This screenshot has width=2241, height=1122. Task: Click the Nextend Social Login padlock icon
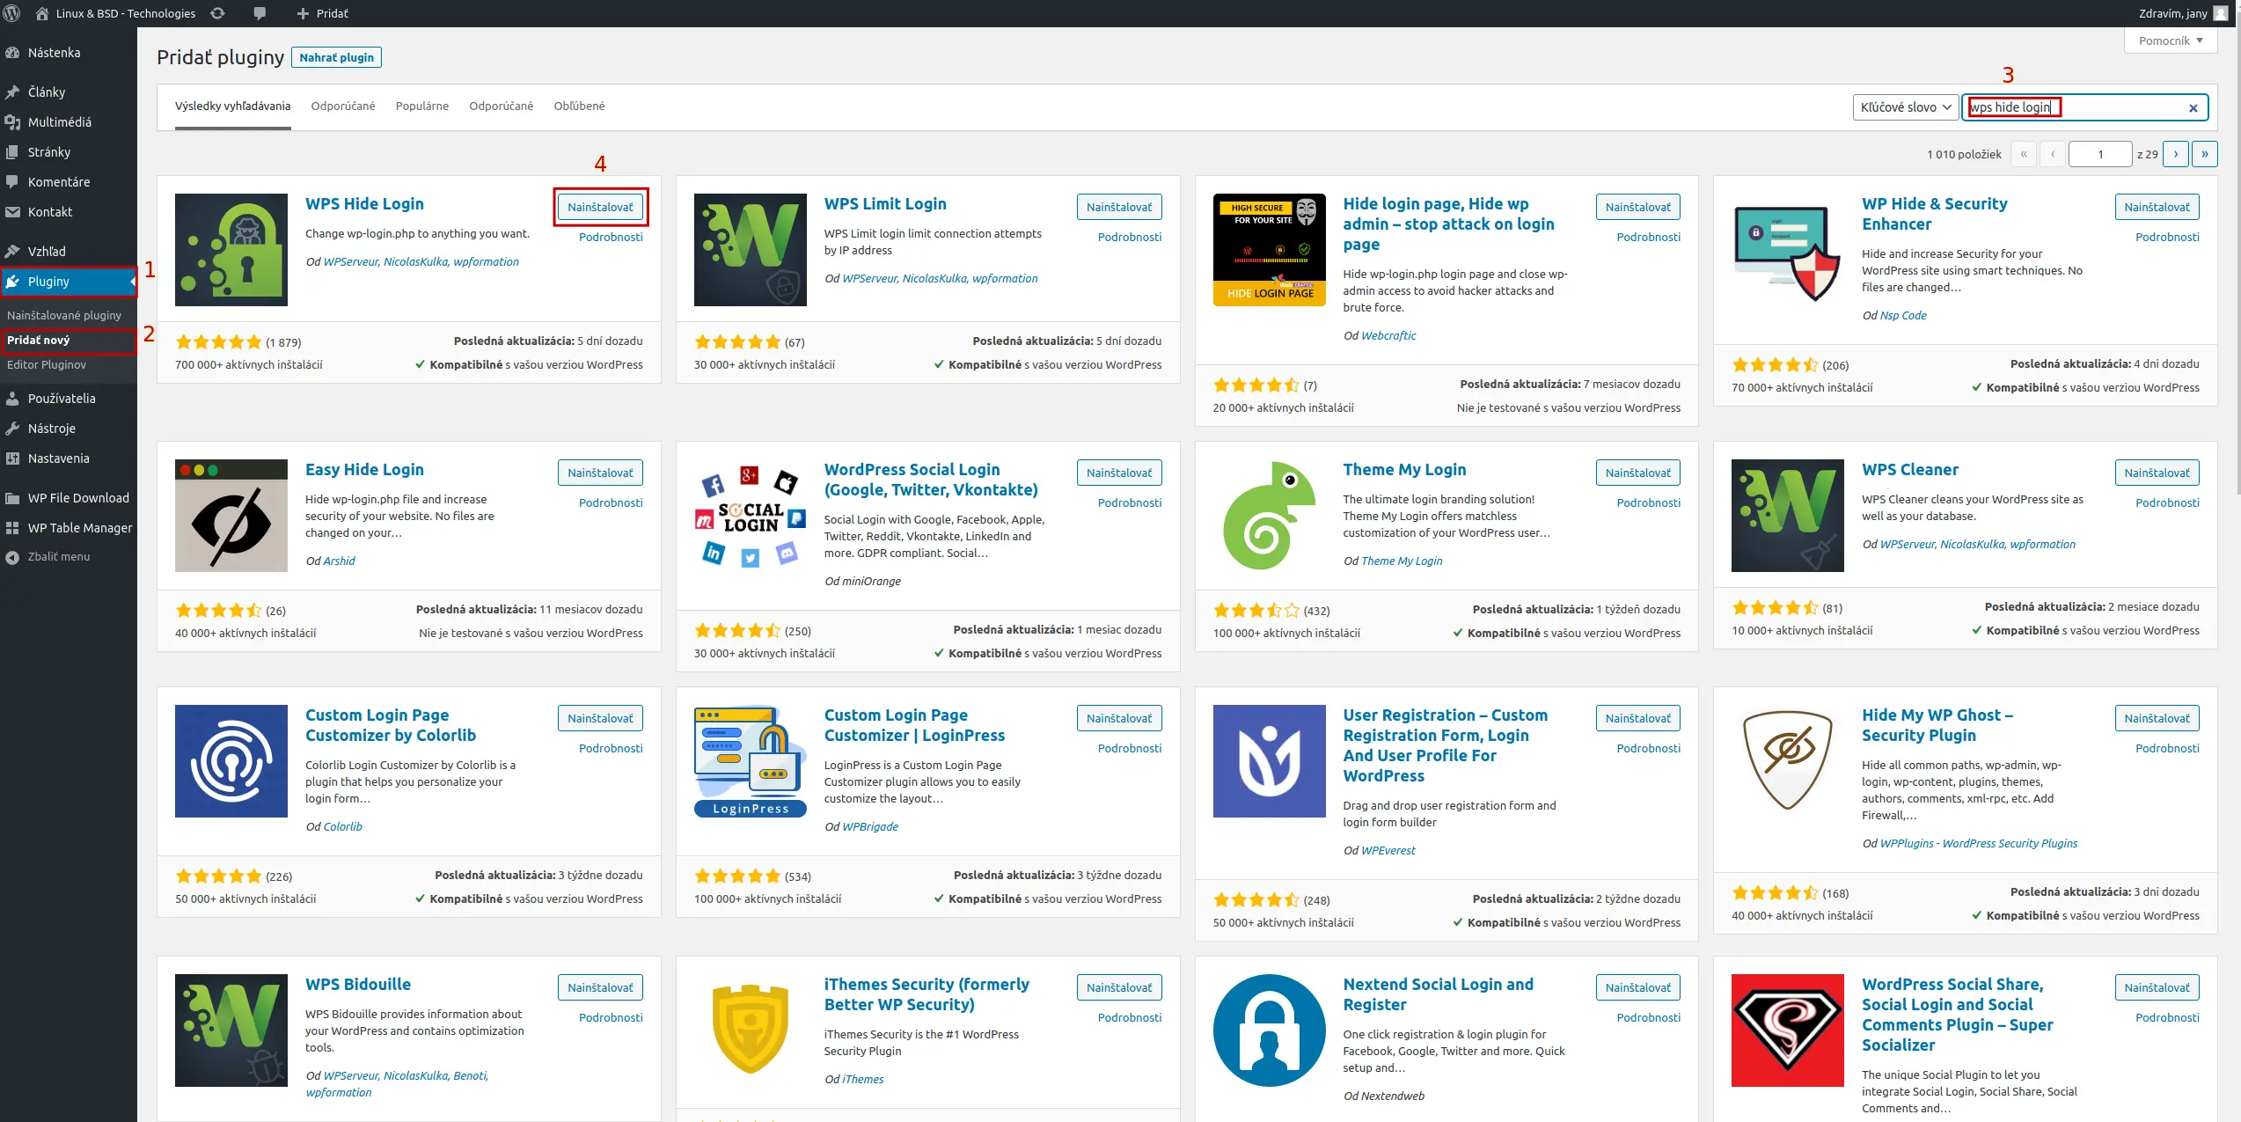coord(1269,1030)
